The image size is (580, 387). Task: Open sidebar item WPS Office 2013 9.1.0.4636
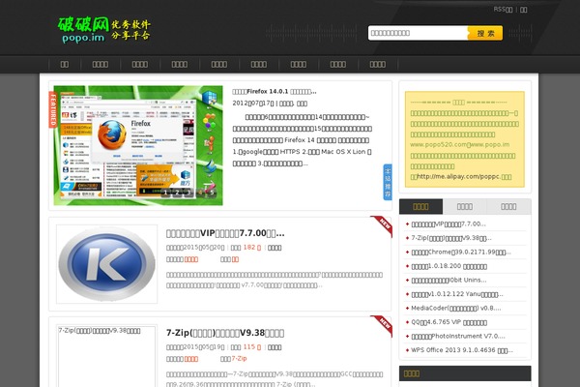point(462,350)
